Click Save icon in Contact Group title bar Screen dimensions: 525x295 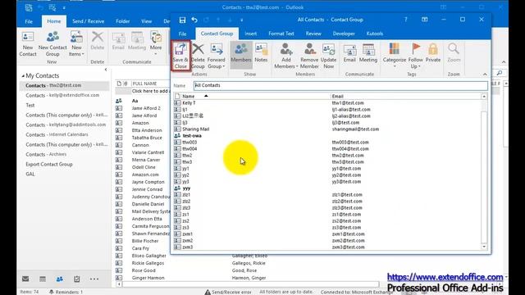(x=182, y=20)
